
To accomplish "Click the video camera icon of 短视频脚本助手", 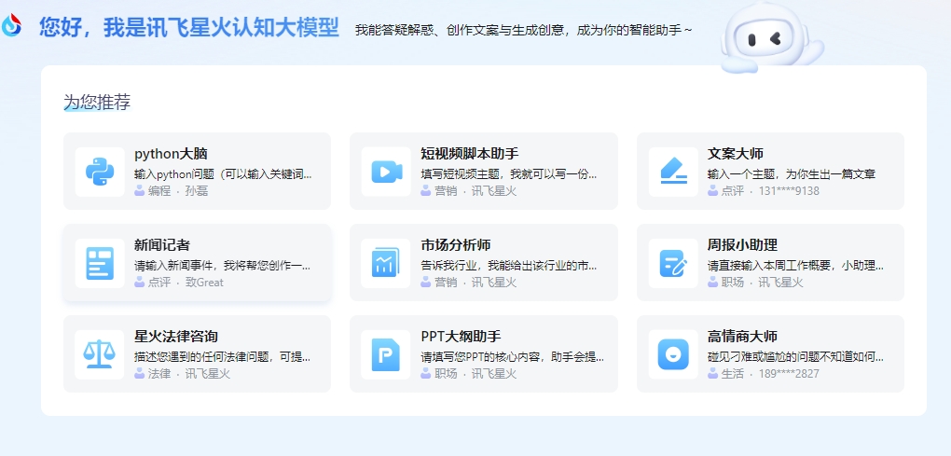I will coord(386,172).
